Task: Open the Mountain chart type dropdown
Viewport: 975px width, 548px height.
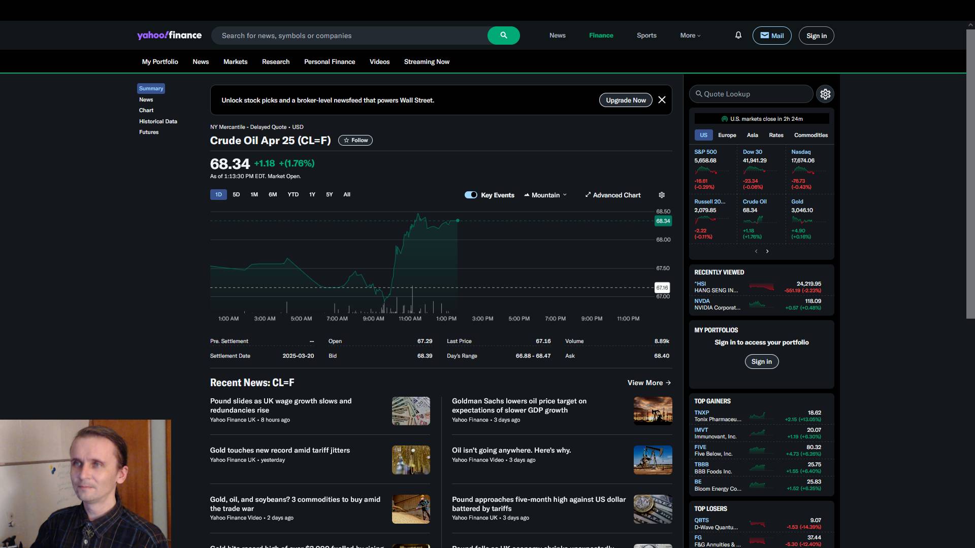Action: 546,195
